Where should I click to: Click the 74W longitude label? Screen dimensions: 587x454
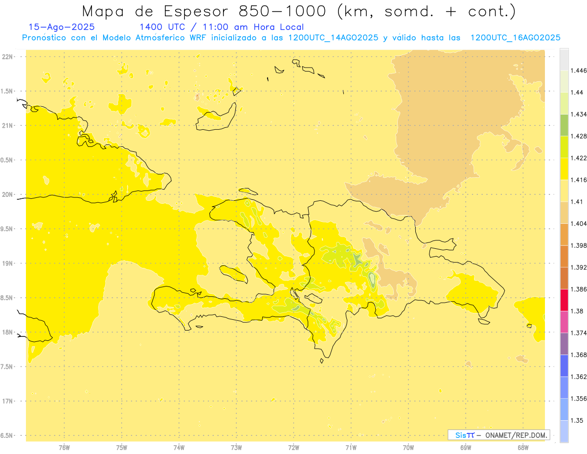coord(179,448)
